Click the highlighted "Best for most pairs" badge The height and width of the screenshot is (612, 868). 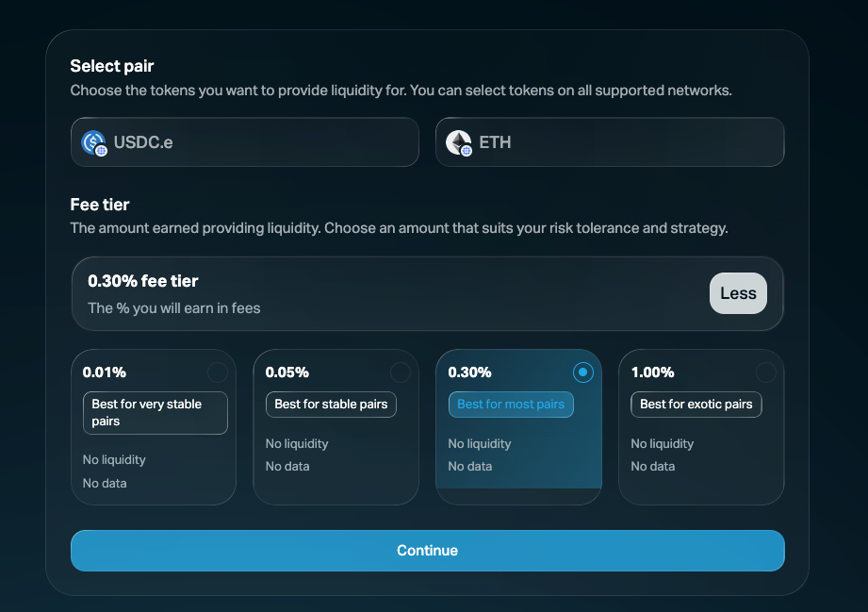(x=511, y=405)
